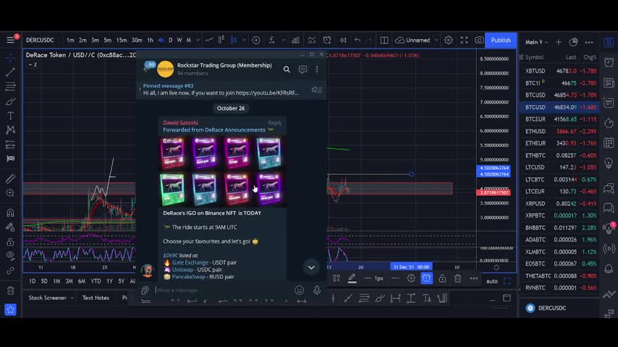Open the DERCUSDC symbol search
618x347 pixels.
point(40,40)
